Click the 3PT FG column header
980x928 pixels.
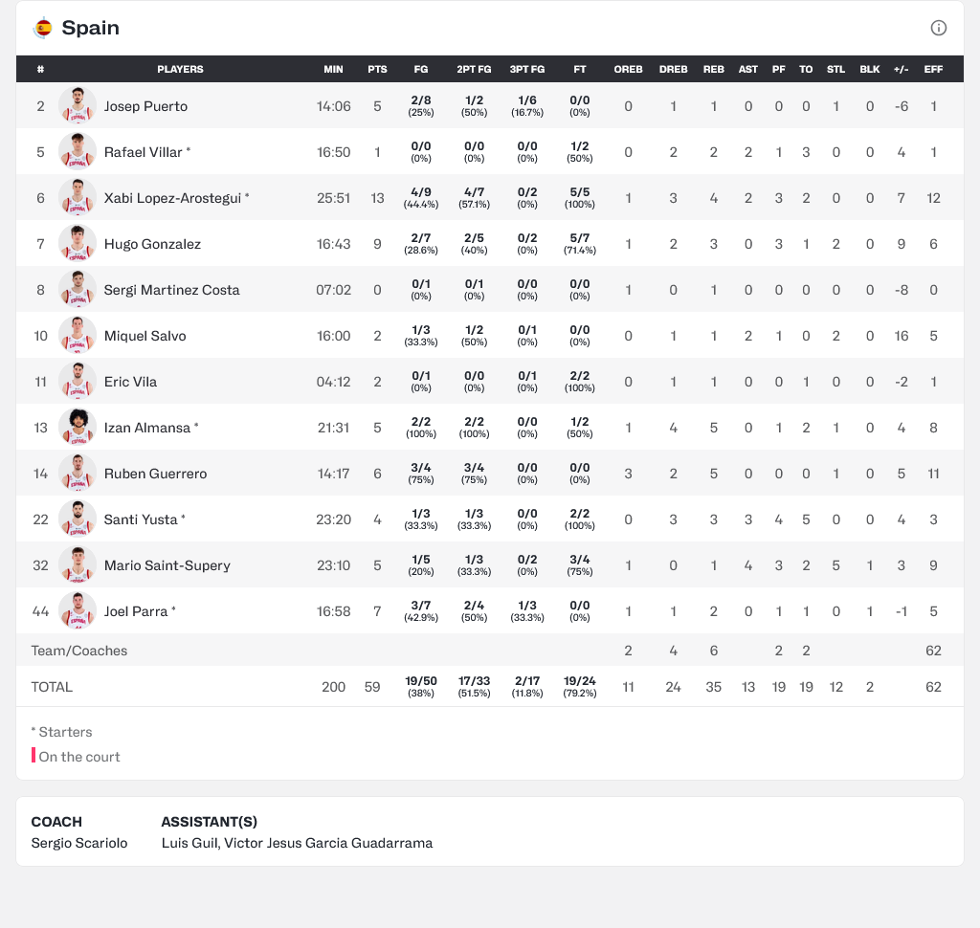[527, 70]
